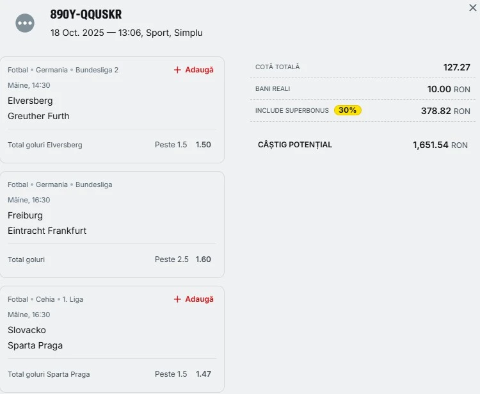Click the plus icon on Elversberg match
The image size is (480, 394).
pyautogui.click(x=178, y=70)
